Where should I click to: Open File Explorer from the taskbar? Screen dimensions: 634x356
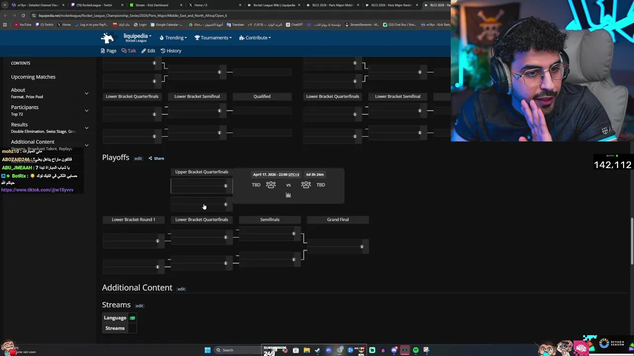307,350
